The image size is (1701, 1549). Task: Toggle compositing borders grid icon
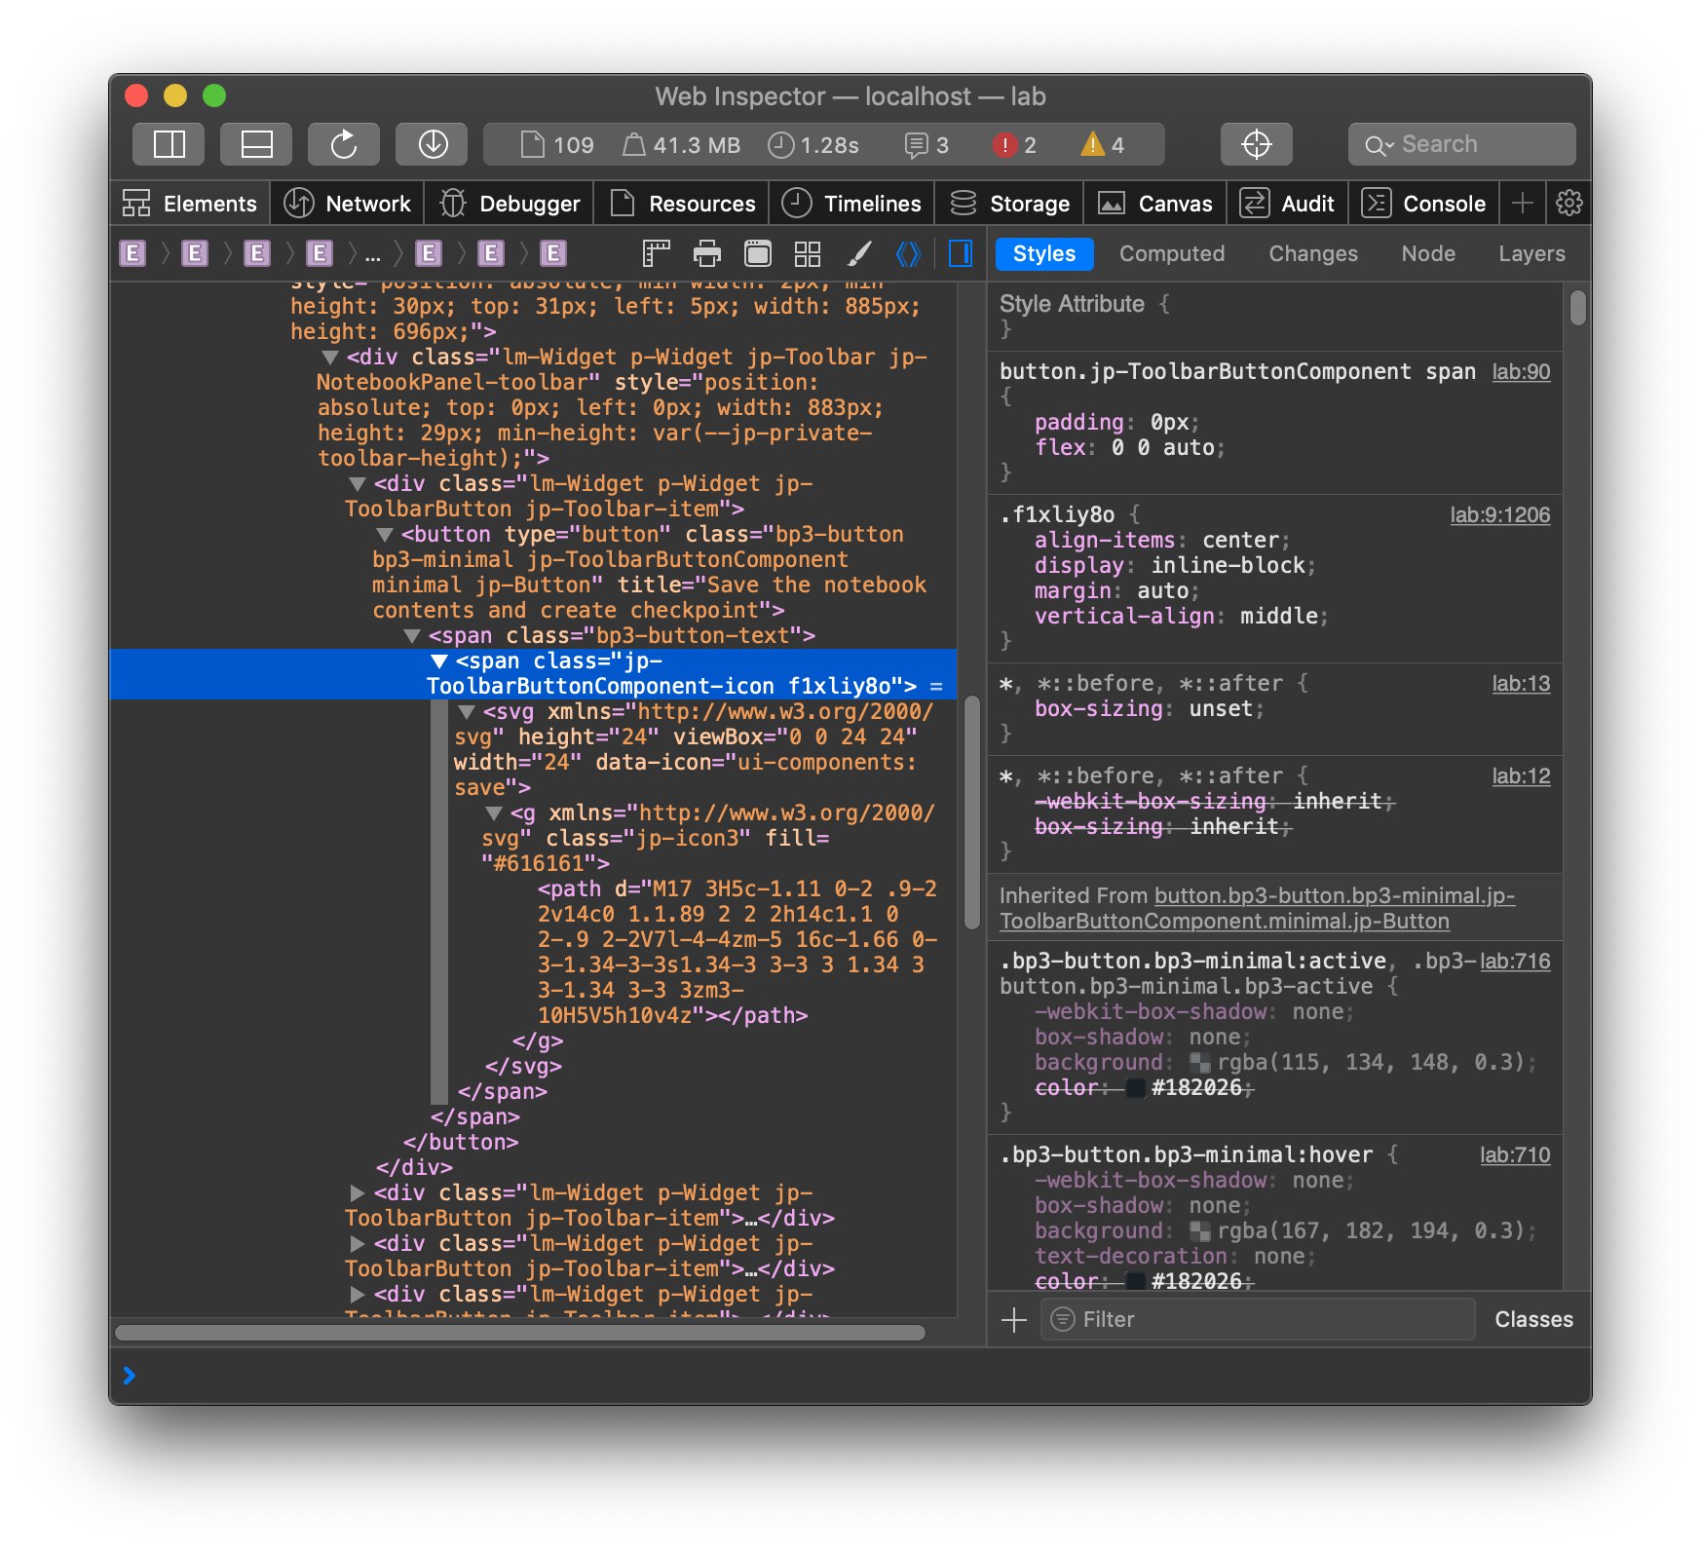coord(808,254)
